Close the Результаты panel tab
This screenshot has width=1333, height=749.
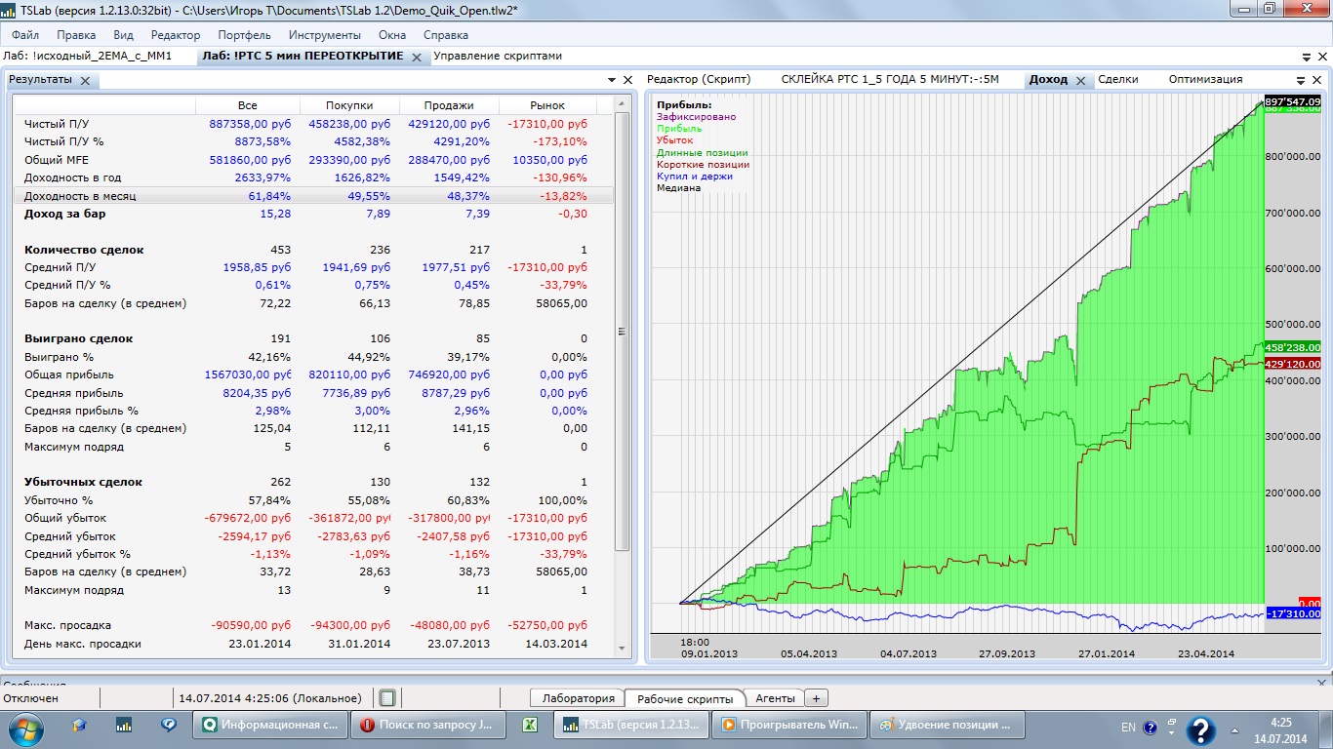point(85,81)
